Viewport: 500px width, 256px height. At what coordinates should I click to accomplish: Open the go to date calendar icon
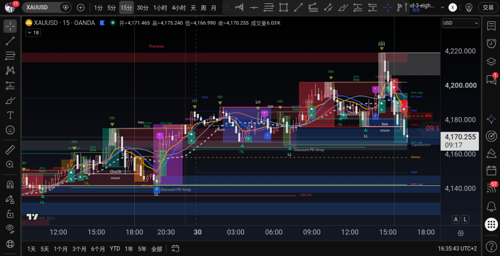coord(175,248)
